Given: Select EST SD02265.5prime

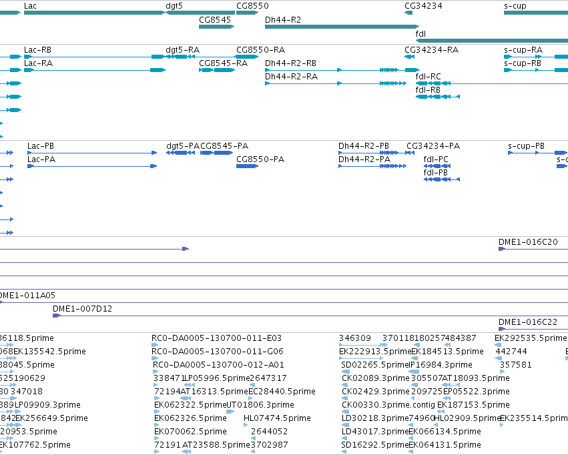Looking at the screenshot, I should (346, 372).
